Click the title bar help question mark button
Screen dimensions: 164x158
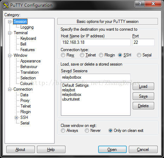tap(140, 4)
